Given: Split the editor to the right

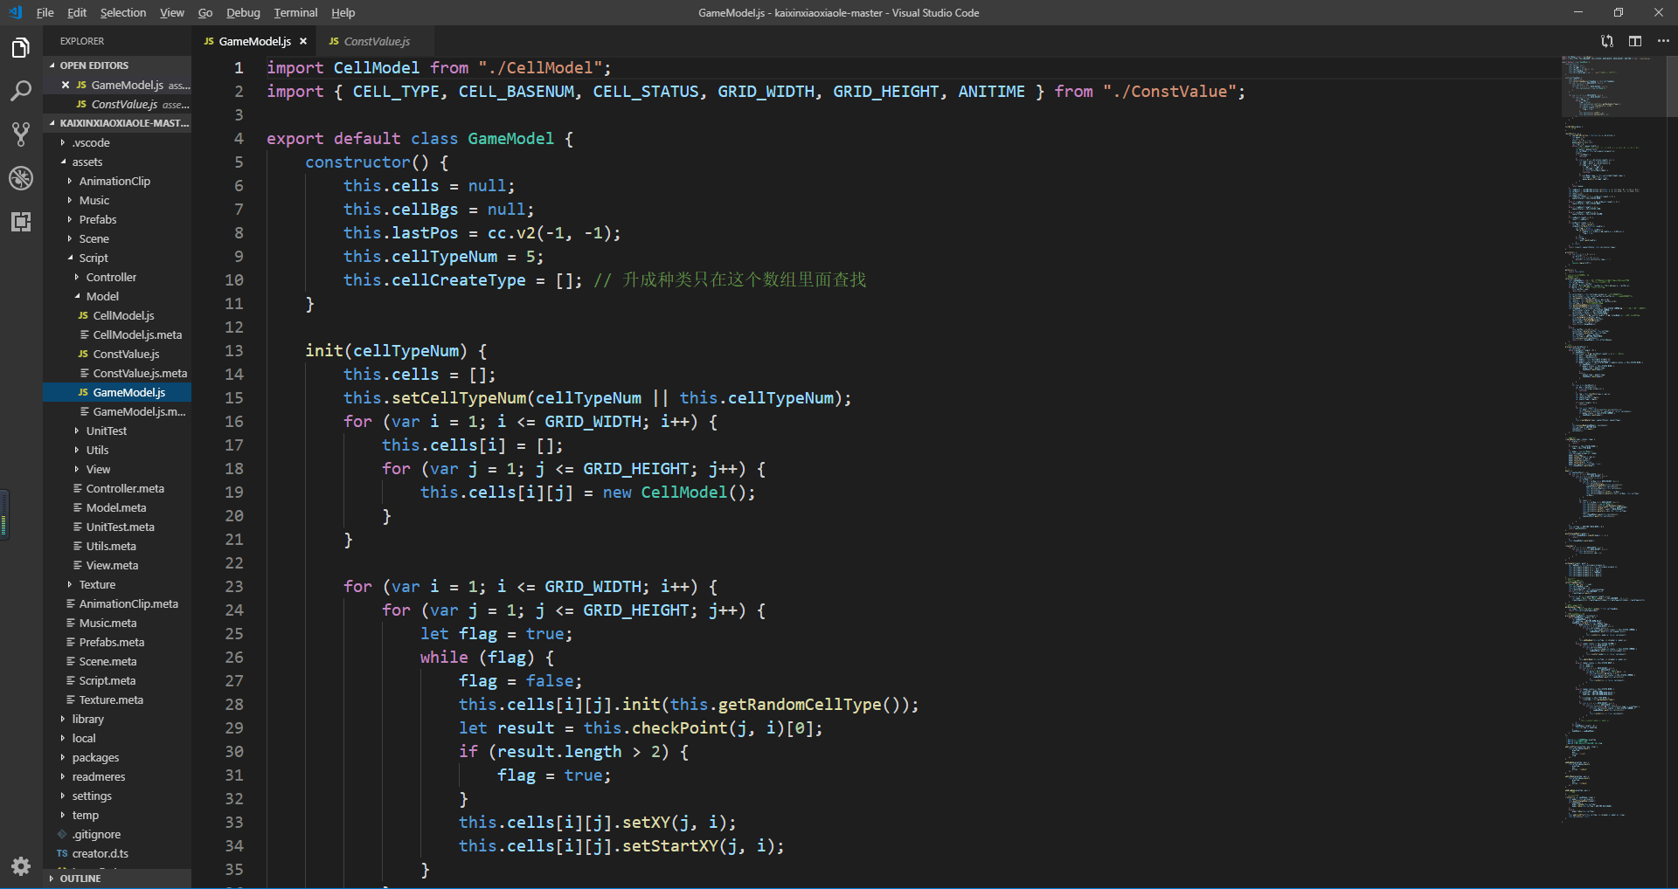Looking at the screenshot, I should (x=1635, y=41).
